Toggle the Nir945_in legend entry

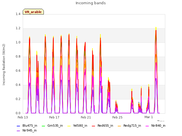coord(27,130)
